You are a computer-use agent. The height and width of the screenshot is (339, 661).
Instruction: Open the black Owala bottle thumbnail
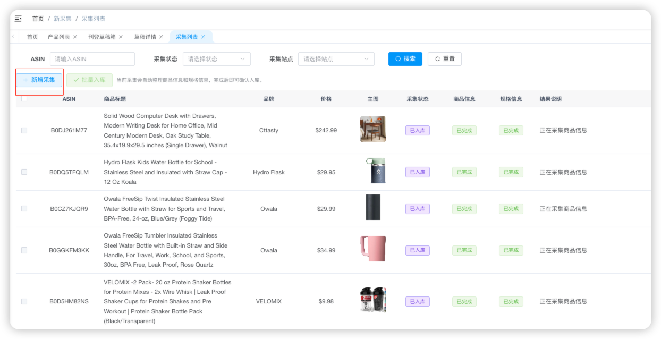[373, 207]
